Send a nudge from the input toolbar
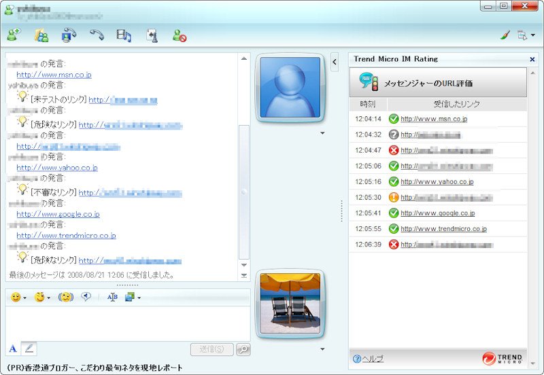The width and height of the screenshot is (544, 375). click(66, 297)
